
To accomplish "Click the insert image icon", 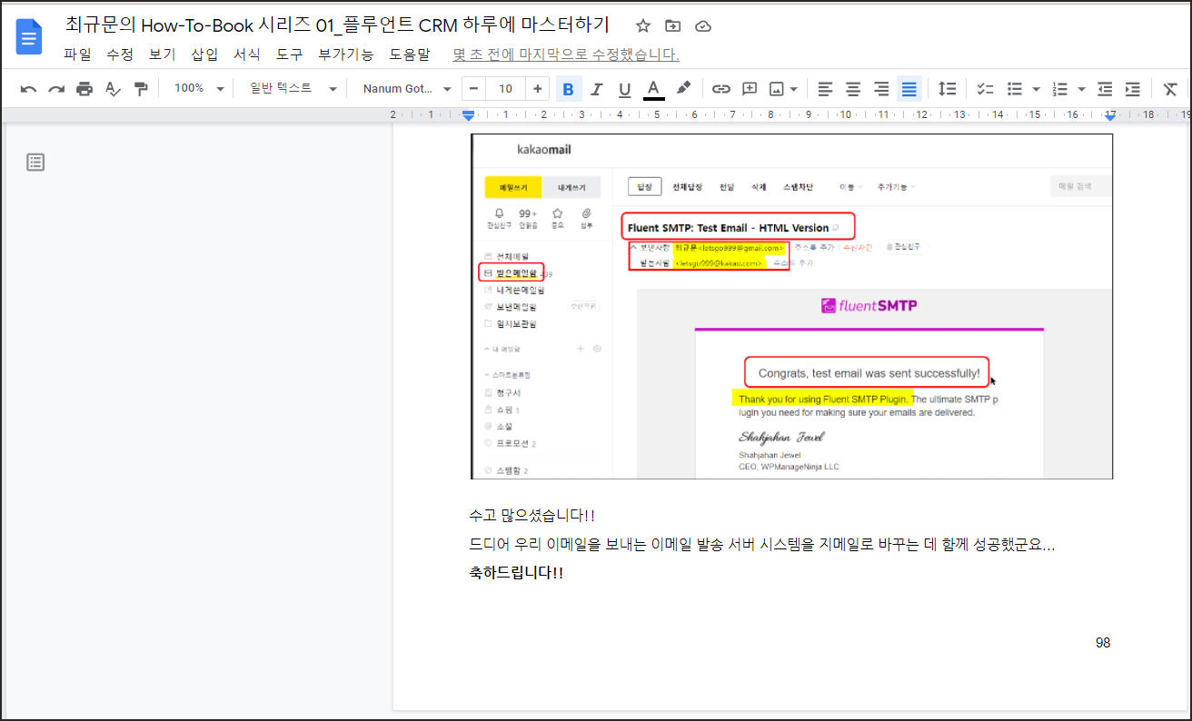I will [x=777, y=89].
